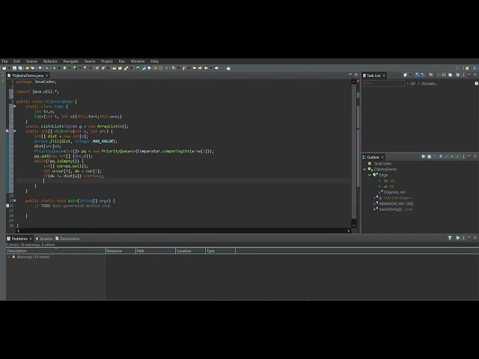The width and height of the screenshot is (479, 359).
Task: Click the Open Type toolbar icon
Action: pos(114,68)
